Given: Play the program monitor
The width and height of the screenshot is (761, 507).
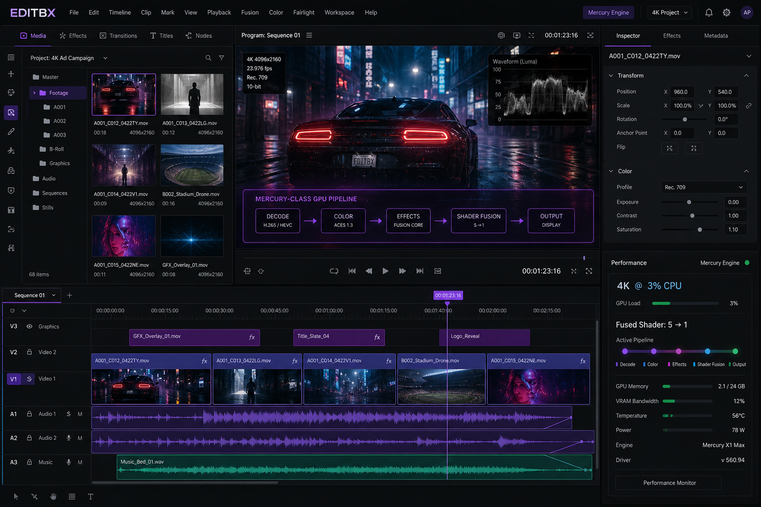Looking at the screenshot, I should click(385, 271).
